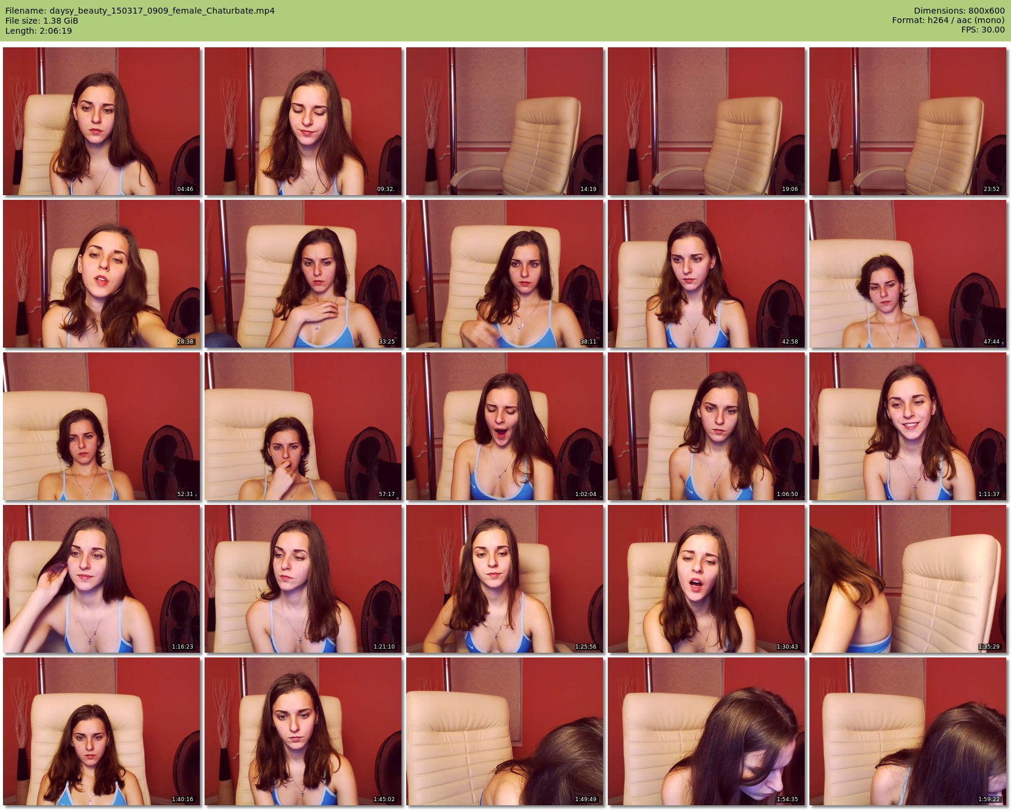Screen dimensions: 1011x810
Task: Select the thumbnail stamped 1:11:37
Action: tap(908, 426)
